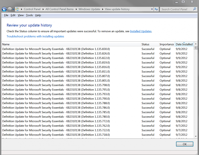
Task: Select update Definition 1.135.780.0 row
Action: [97, 117]
